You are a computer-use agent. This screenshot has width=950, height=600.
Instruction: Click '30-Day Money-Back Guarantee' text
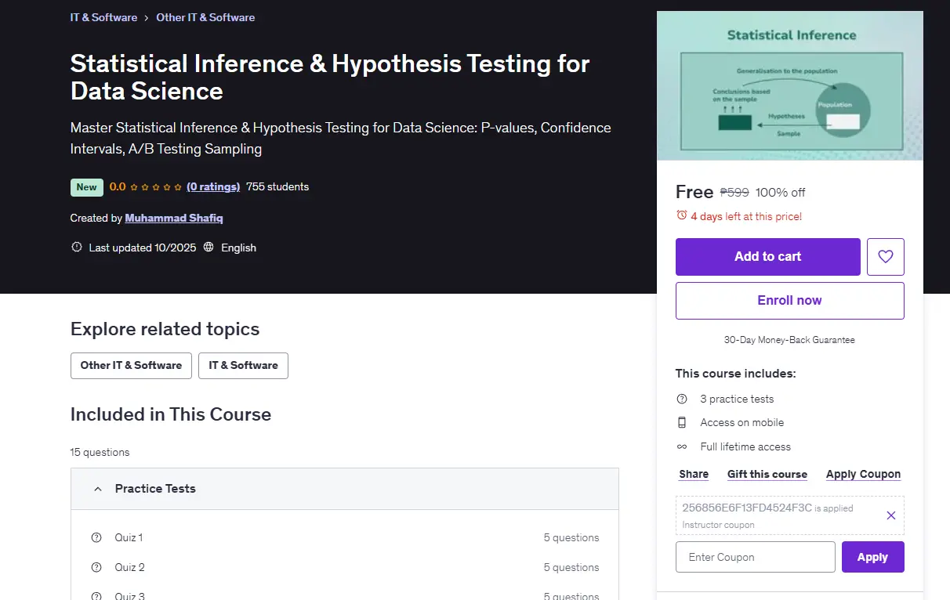(x=789, y=340)
